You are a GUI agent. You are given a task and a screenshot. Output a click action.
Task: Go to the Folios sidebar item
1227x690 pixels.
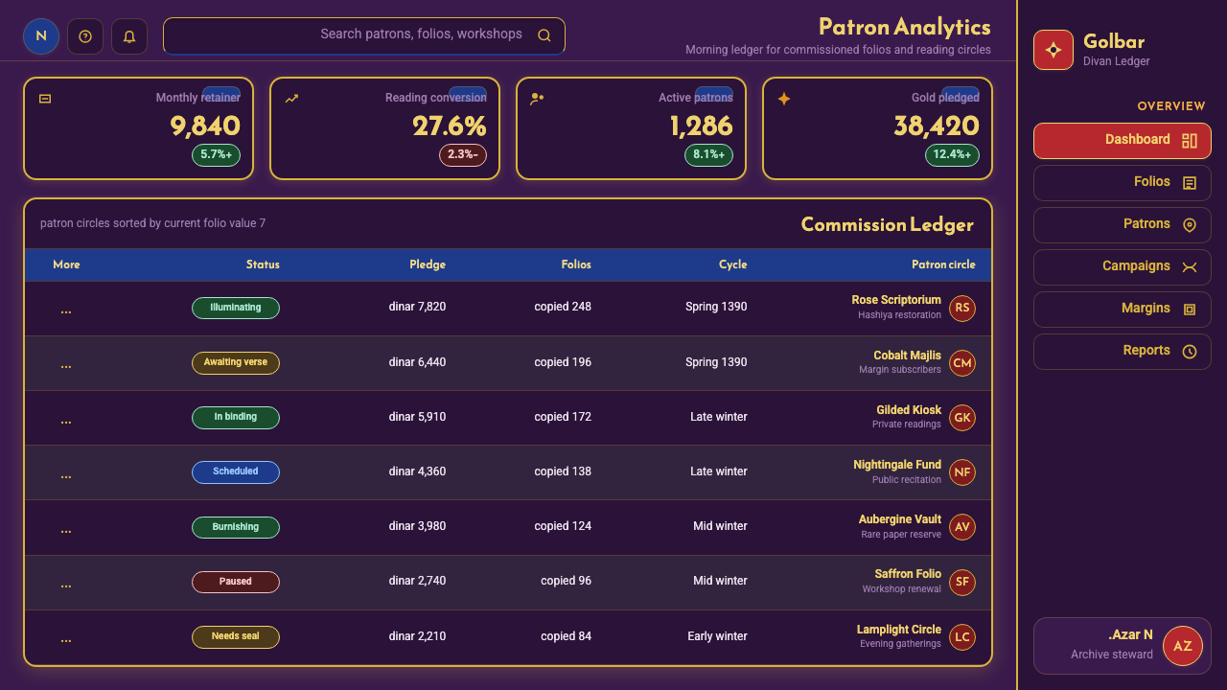tap(1123, 182)
